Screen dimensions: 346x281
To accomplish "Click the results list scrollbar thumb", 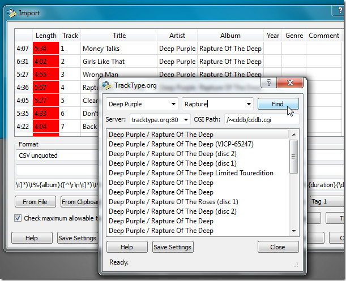I will [x=294, y=157].
